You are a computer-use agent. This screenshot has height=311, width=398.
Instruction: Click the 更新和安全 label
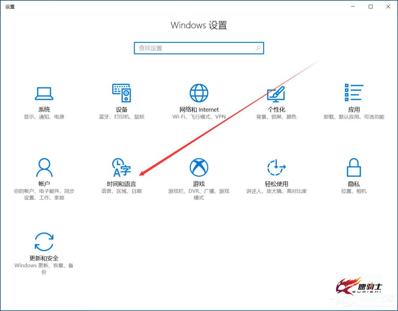pyautogui.click(x=44, y=258)
